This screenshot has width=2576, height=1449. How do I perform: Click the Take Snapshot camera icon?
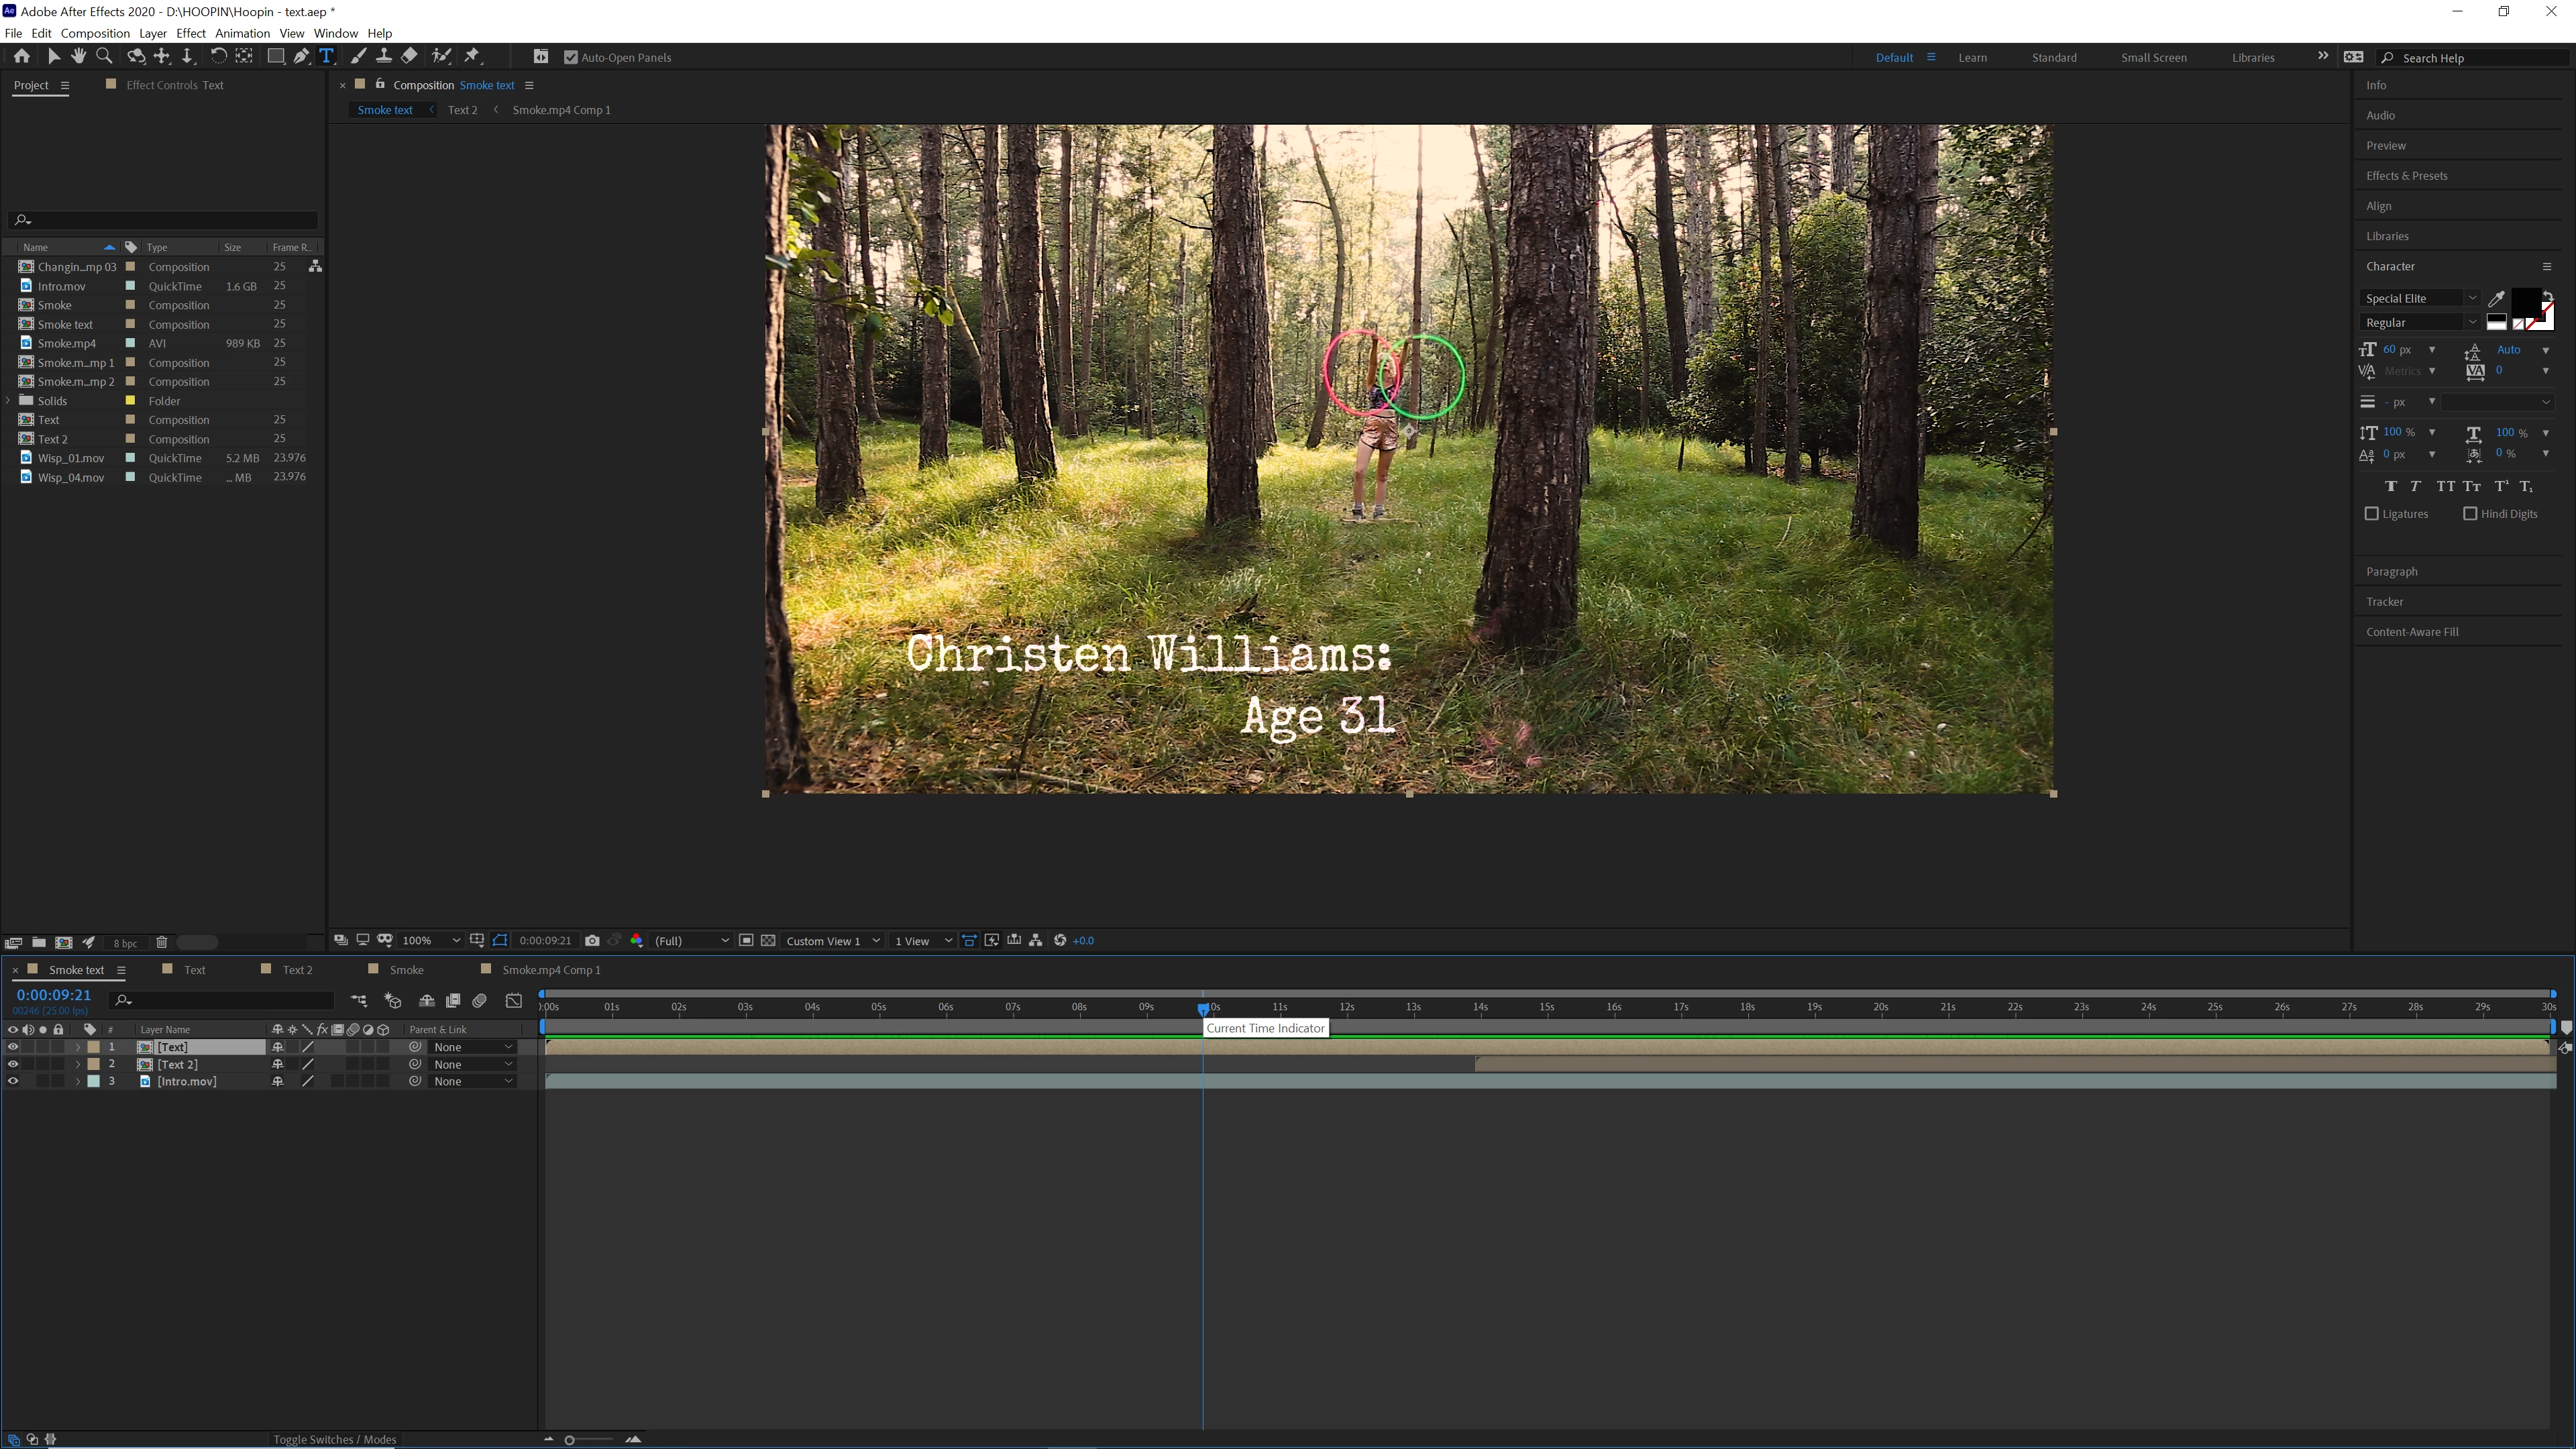pos(592,940)
